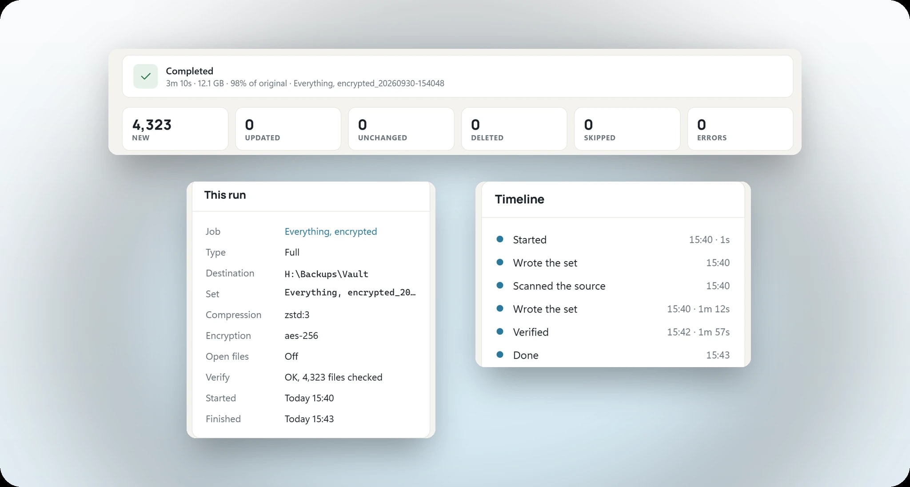This screenshot has height=487, width=910.
Task: Open the Everything, encrypted job link
Action: [331, 231]
